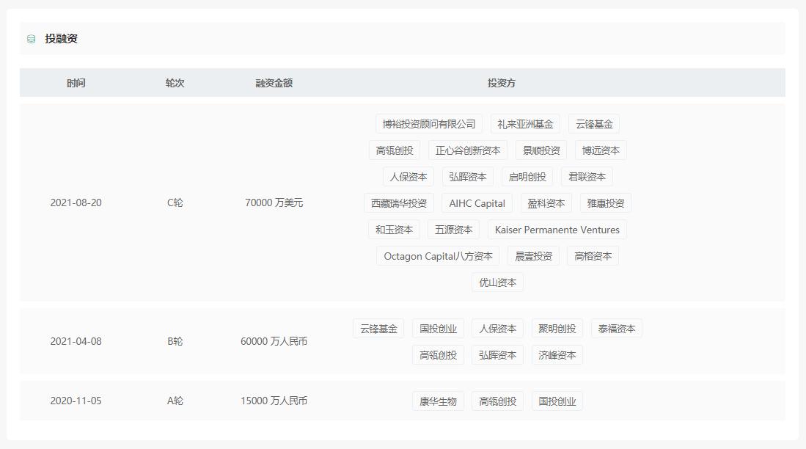Open 云锋基金 tag in the C轮 row
806x449 pixels.
click(594, 124)
